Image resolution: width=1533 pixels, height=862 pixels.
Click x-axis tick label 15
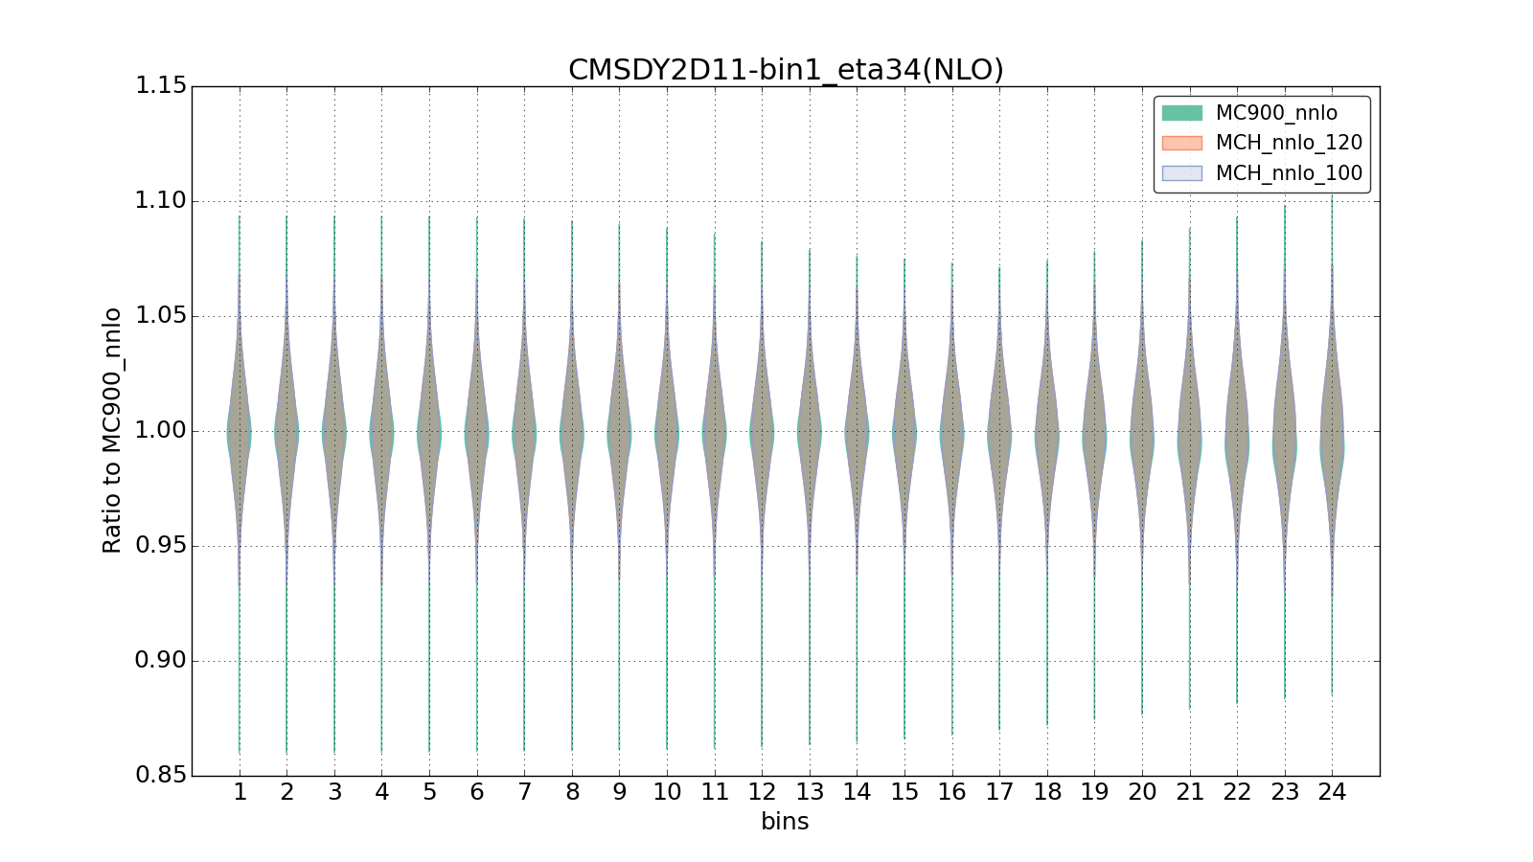tap(904, 793)
